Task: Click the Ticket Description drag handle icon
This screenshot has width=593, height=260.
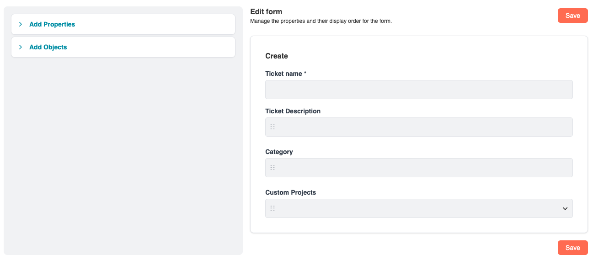Action: (272, 127)
